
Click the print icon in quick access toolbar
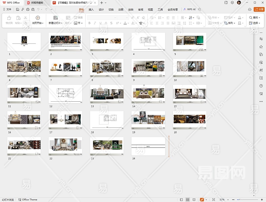click(x=28, y=9)
